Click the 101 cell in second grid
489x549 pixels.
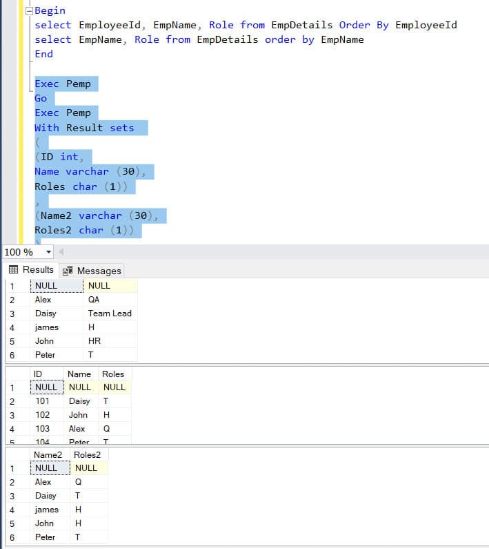pos(47,401)
